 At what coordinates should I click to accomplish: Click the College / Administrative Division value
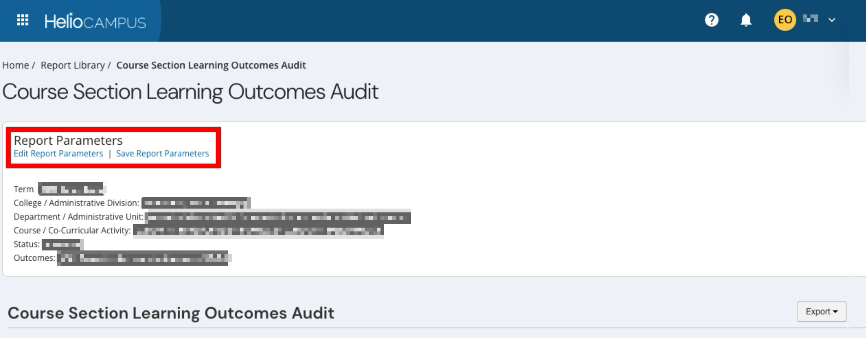(x=196, y=203)
